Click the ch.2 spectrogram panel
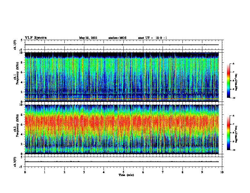This screenshot has height=193, width=250. tap(122, 129)
